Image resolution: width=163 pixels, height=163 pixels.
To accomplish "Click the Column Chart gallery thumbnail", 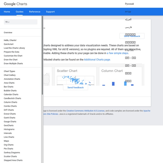I will (x=120, y=76).
